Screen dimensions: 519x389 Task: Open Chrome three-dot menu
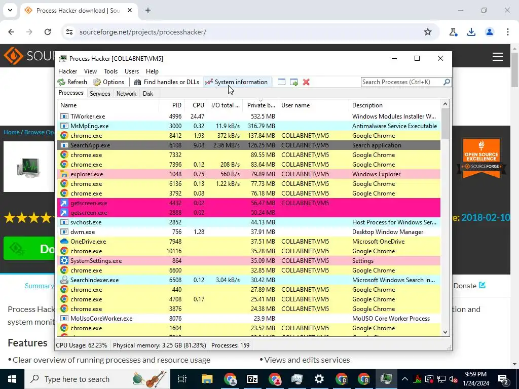pyautogui.click(x=508, y=32)
